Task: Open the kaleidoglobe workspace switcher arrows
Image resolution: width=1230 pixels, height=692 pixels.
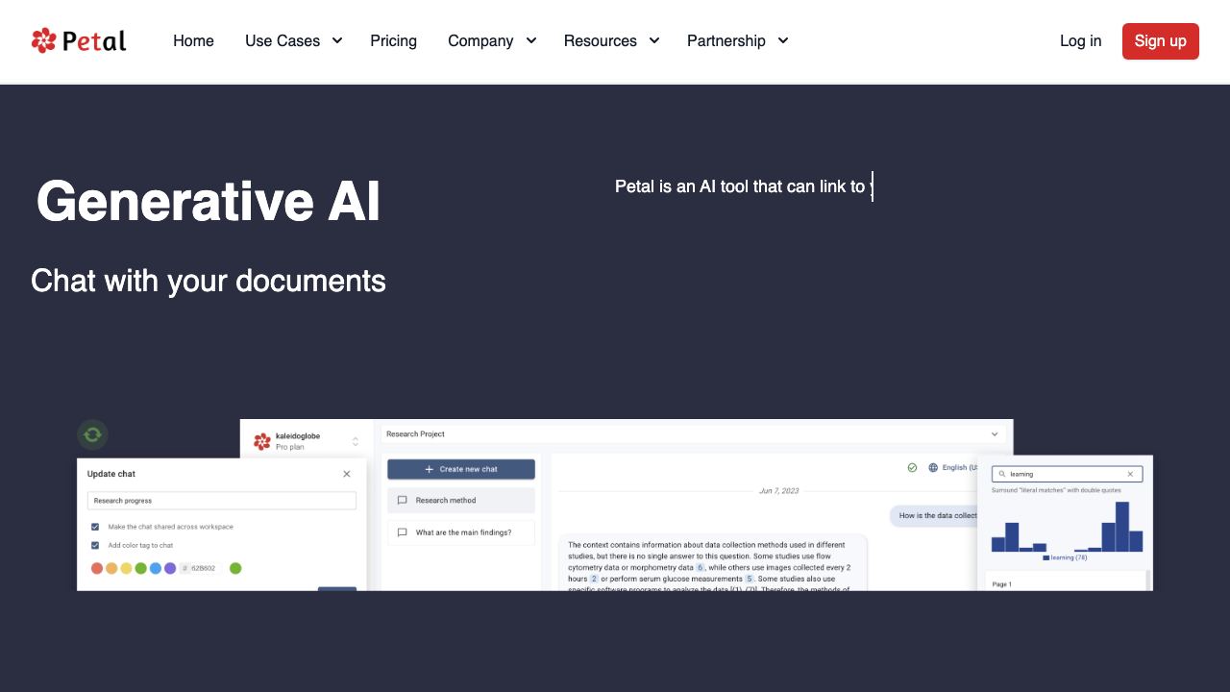Action: click(x=356, y=441)
